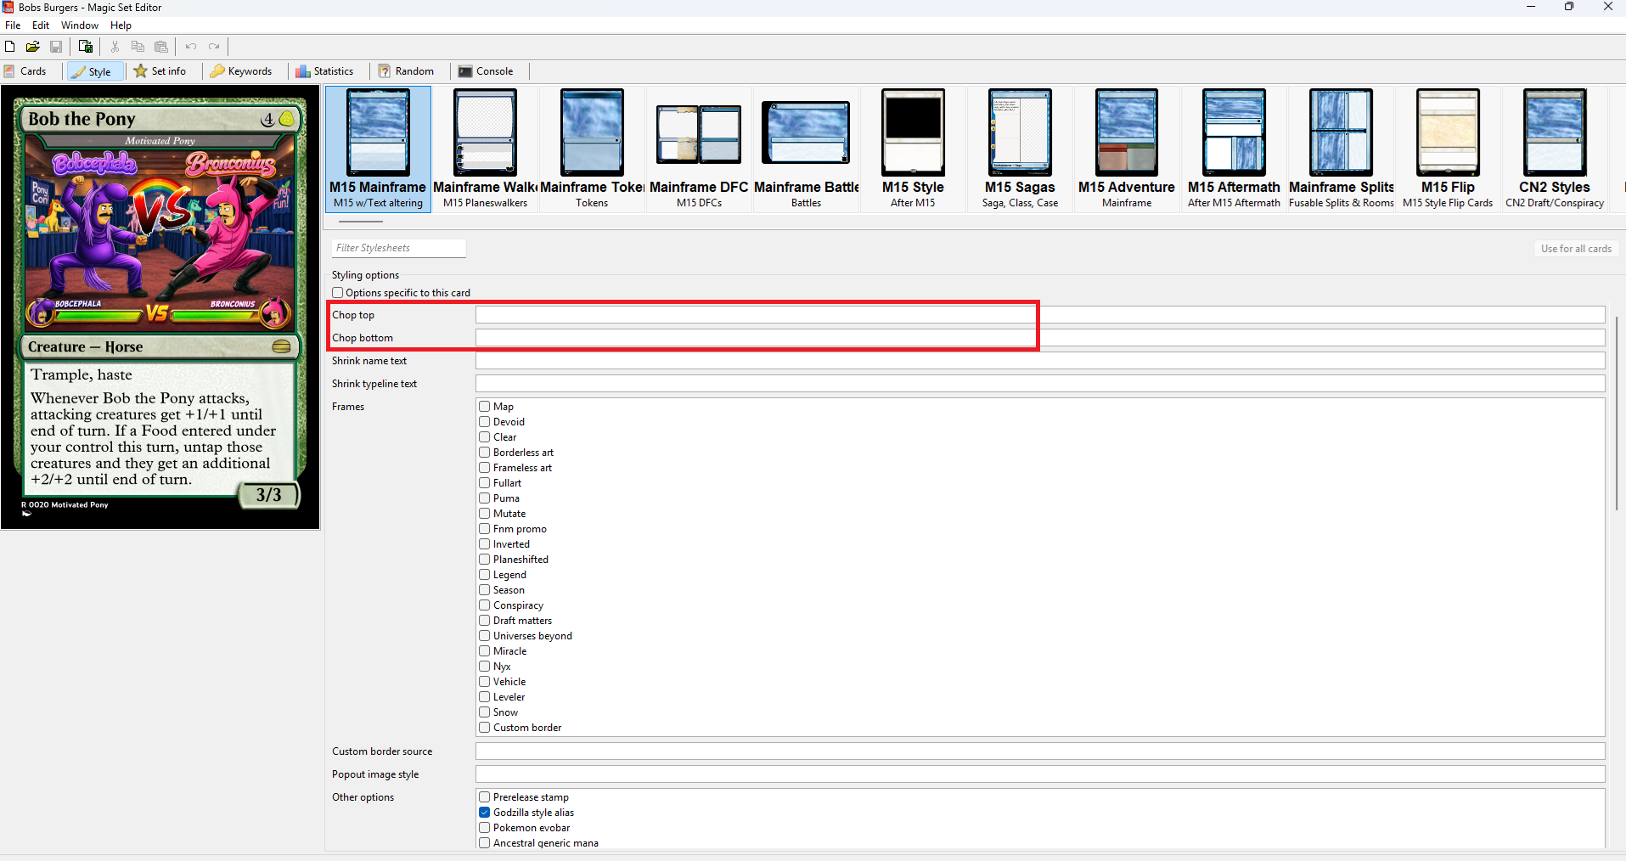Click the Undo arrow icon

(191, 47)
